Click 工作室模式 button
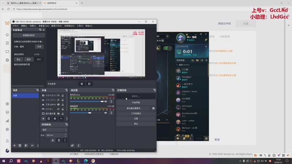 point(136,113)
